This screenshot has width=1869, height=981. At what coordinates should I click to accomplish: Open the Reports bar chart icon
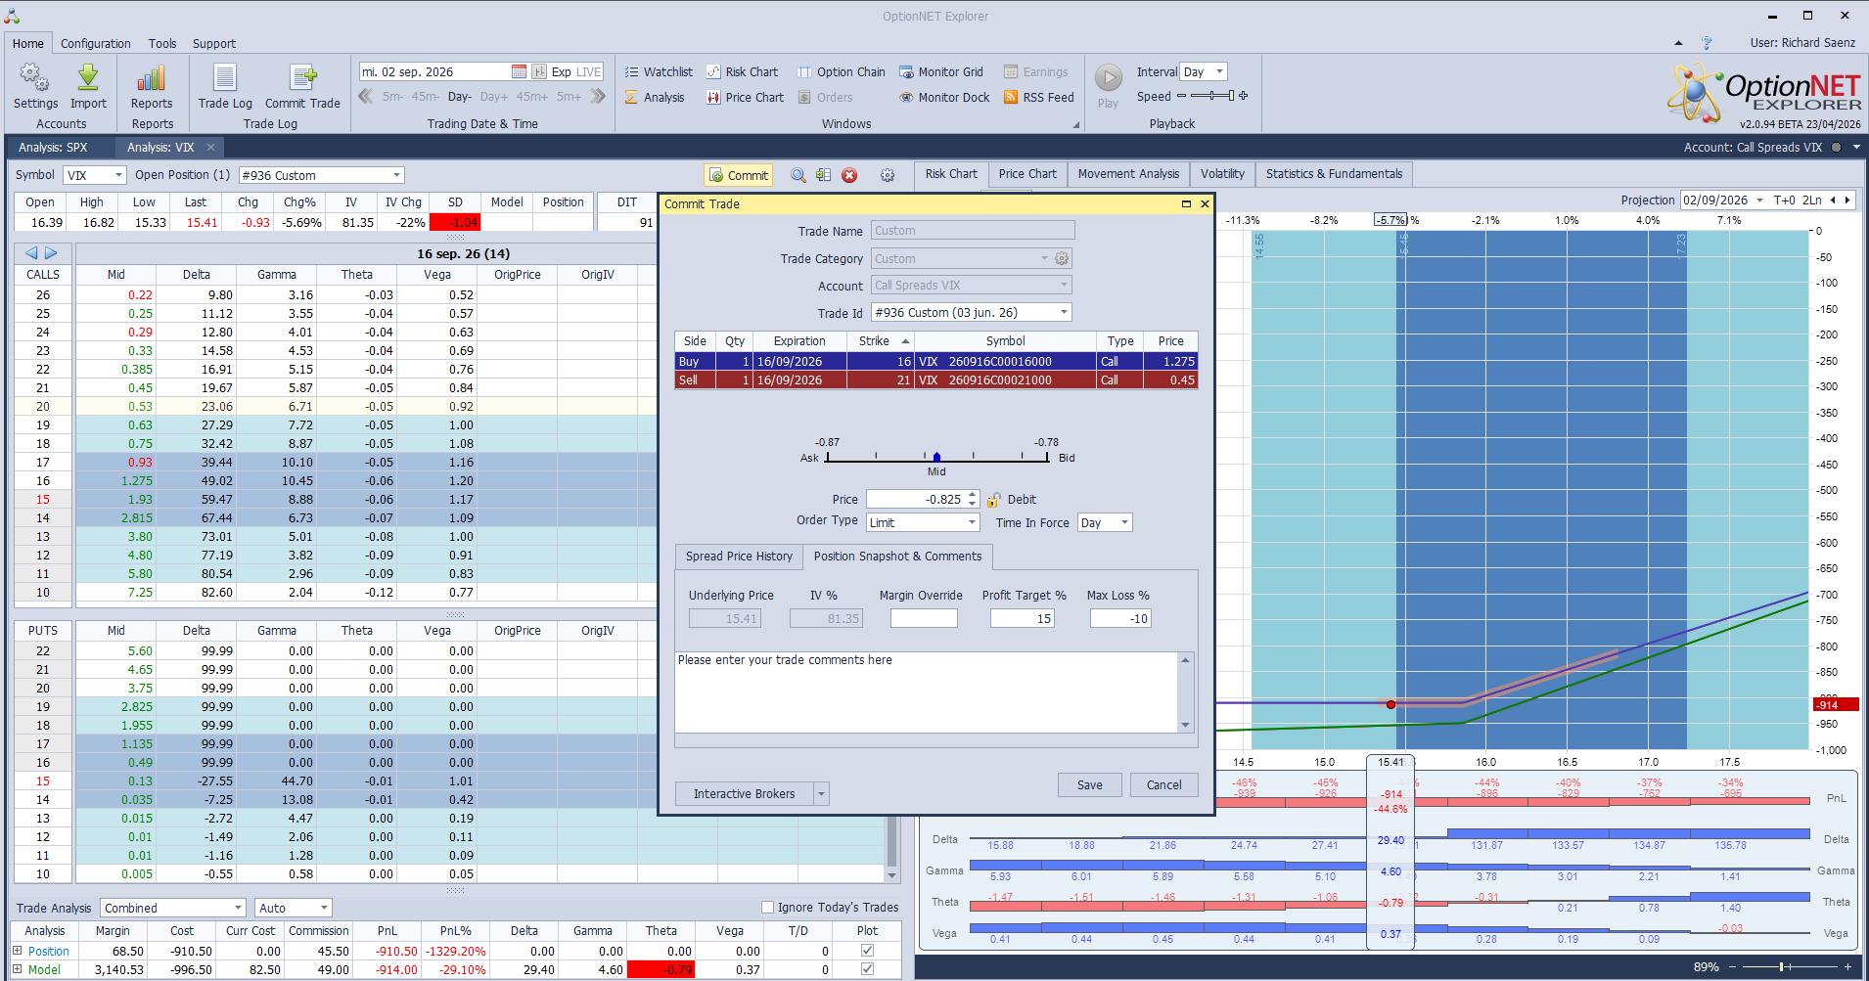(x=152, y=86)
